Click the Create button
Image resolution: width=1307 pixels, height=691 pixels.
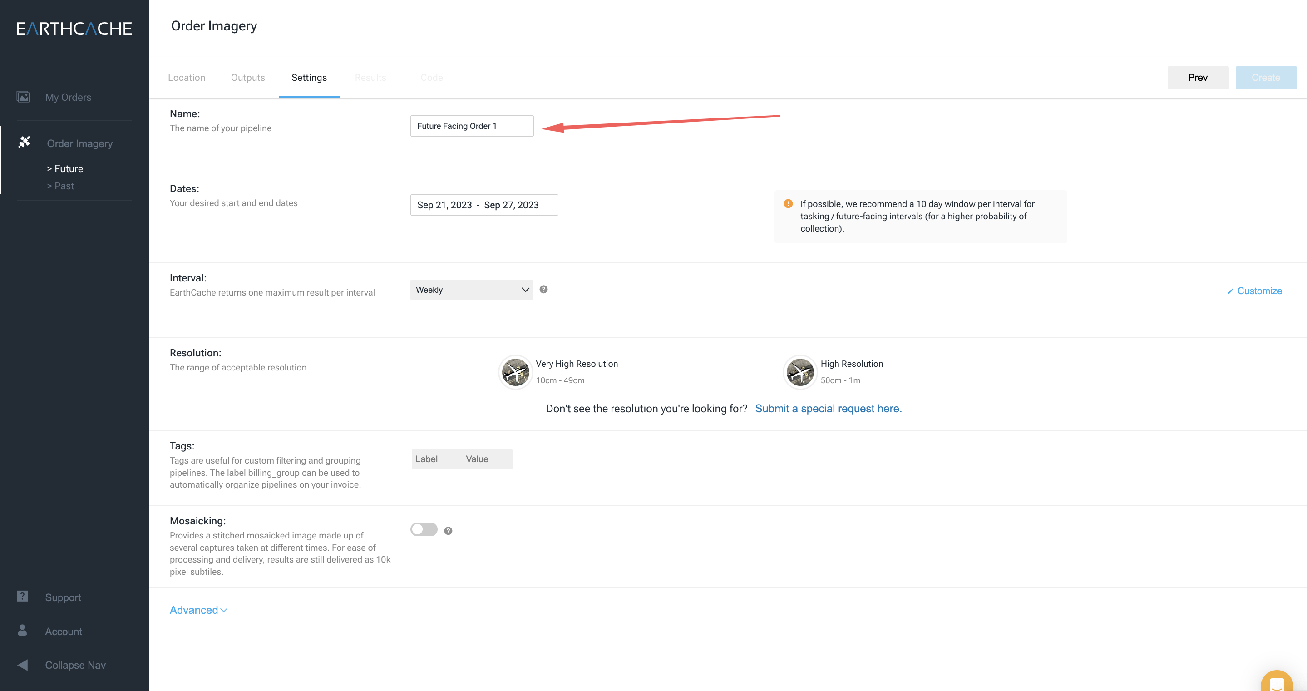[1266, 78]
